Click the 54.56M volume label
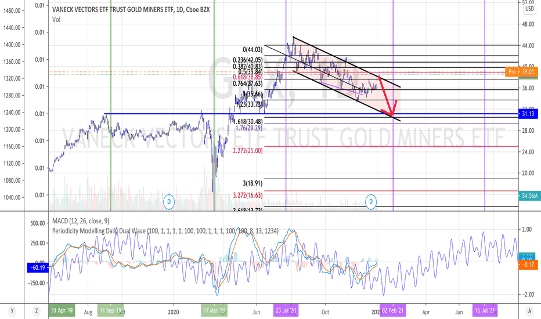The height and width of the screenshot is (319, 541). click(529, 196)
